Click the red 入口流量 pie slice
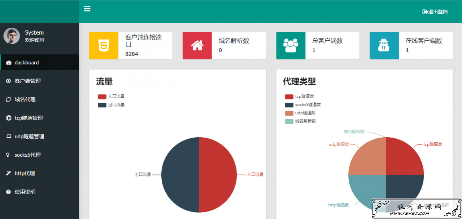 click(217, 175)
